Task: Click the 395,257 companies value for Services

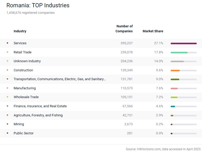Action: click(126, 43)
